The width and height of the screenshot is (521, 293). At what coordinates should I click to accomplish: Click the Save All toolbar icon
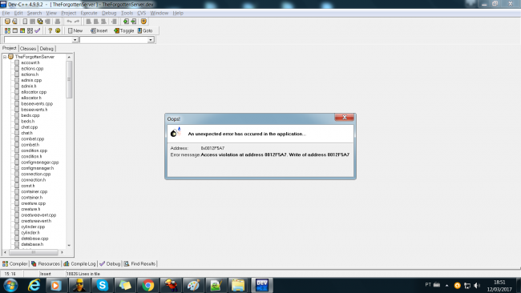pyautogui.click(x=40, y=22)
